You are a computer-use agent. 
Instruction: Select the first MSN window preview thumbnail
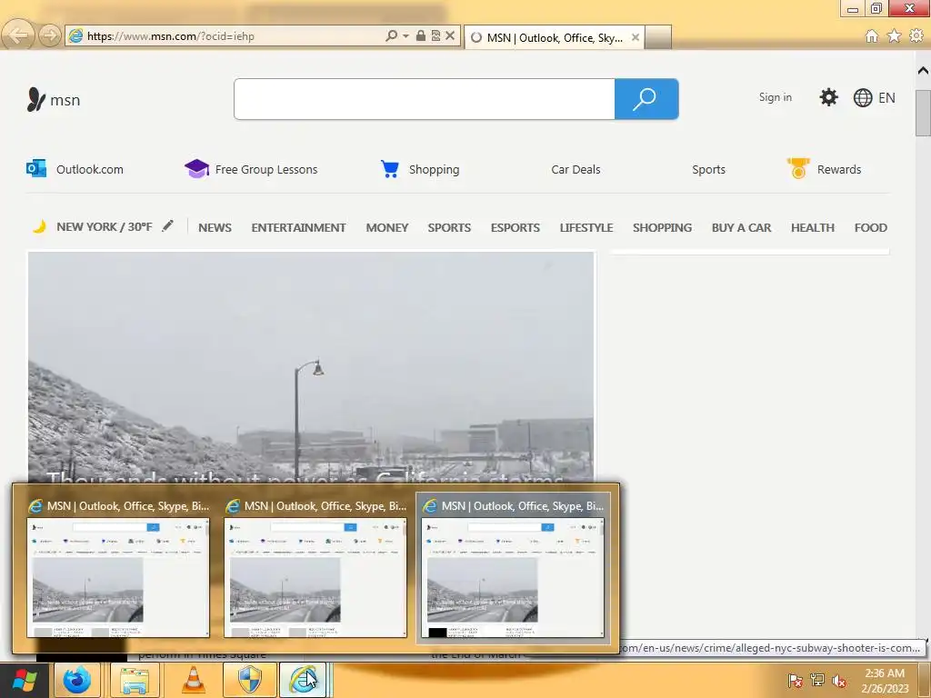118,568
